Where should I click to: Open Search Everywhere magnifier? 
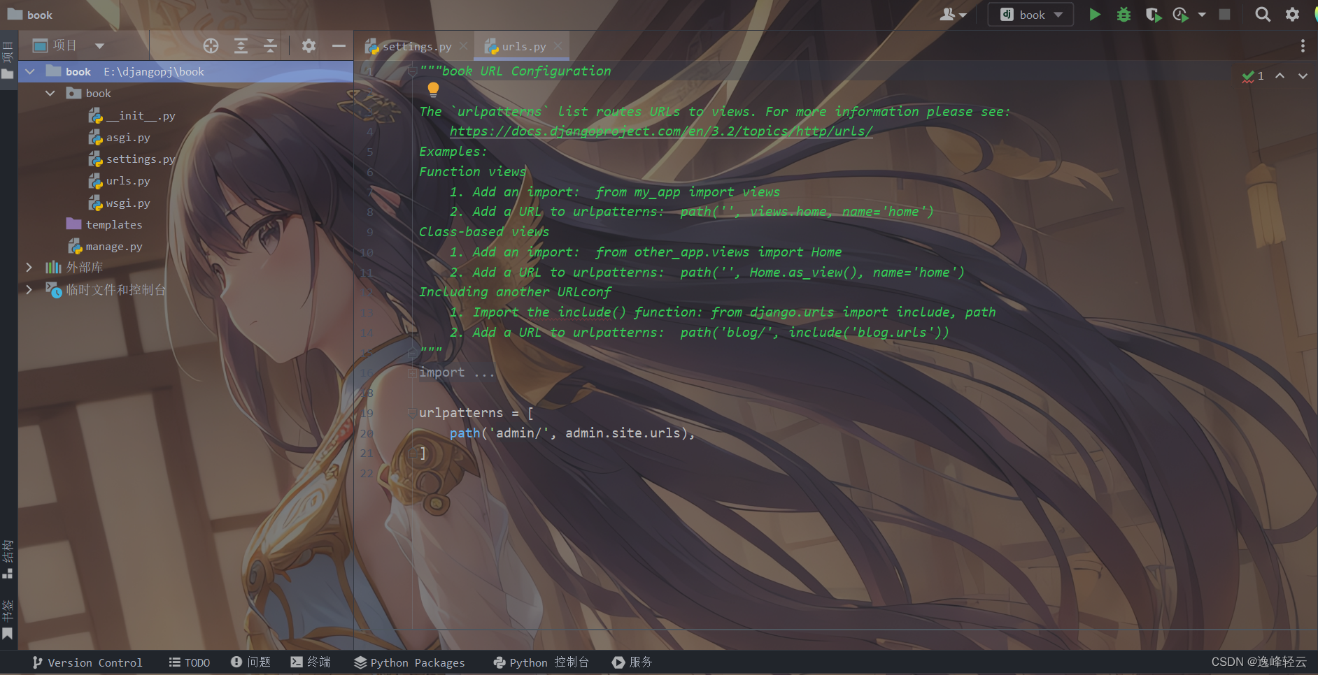1263,15
